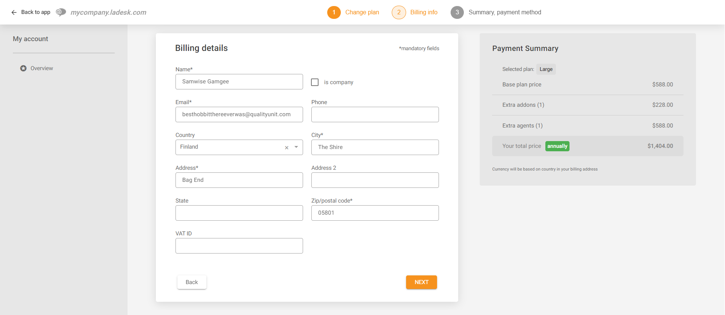Click the Zip/postal code field
725x315 pixels.
(x=375, y=213)
